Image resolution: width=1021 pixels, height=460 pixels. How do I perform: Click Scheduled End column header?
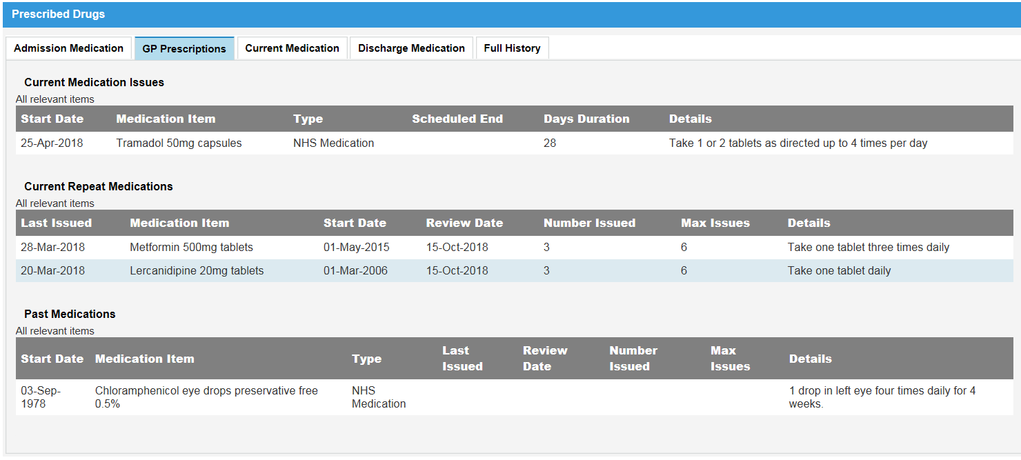[x=457, y=119]
